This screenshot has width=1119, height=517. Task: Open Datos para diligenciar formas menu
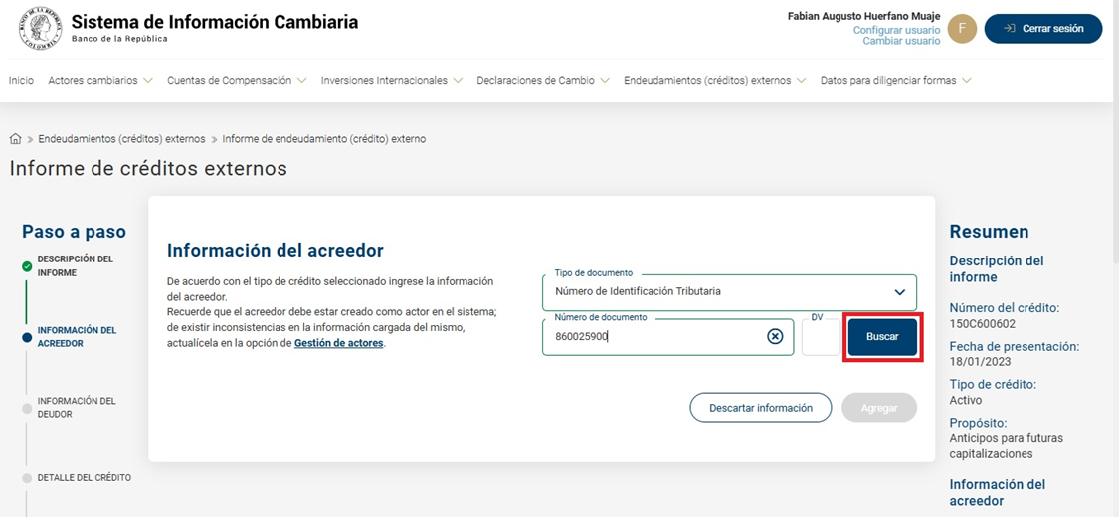[895, 80]
